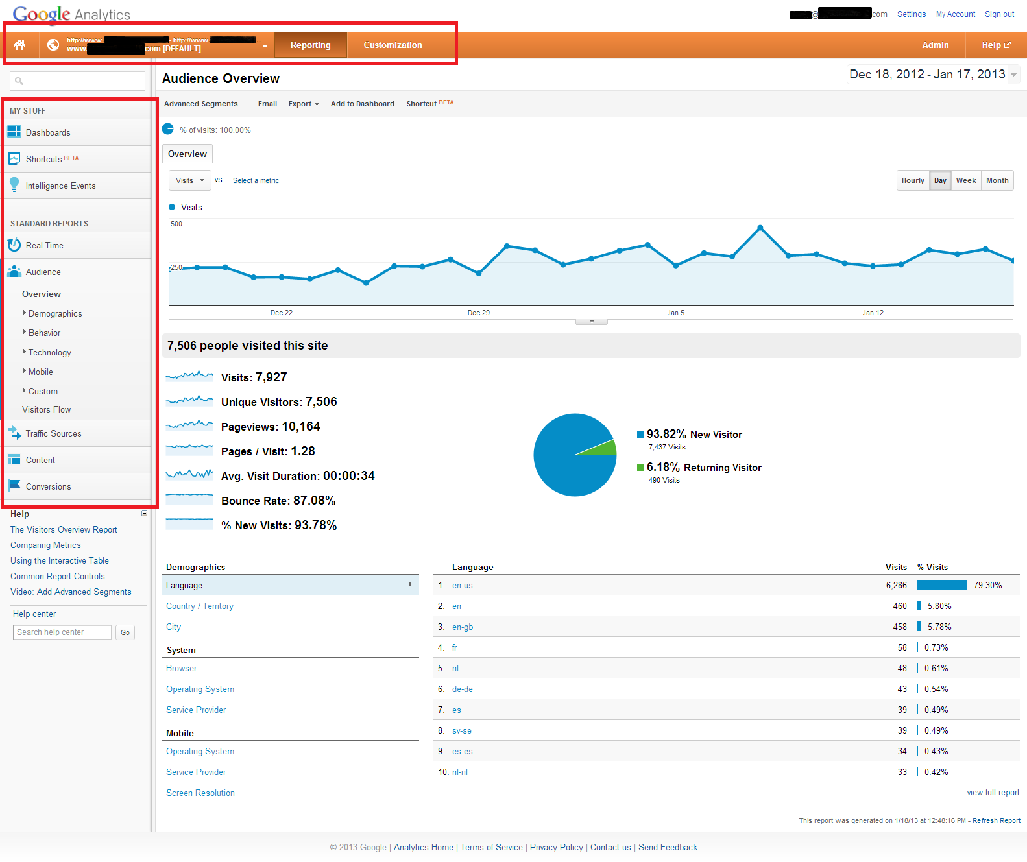Open the Help menu in the orange bar

[996, 45]
